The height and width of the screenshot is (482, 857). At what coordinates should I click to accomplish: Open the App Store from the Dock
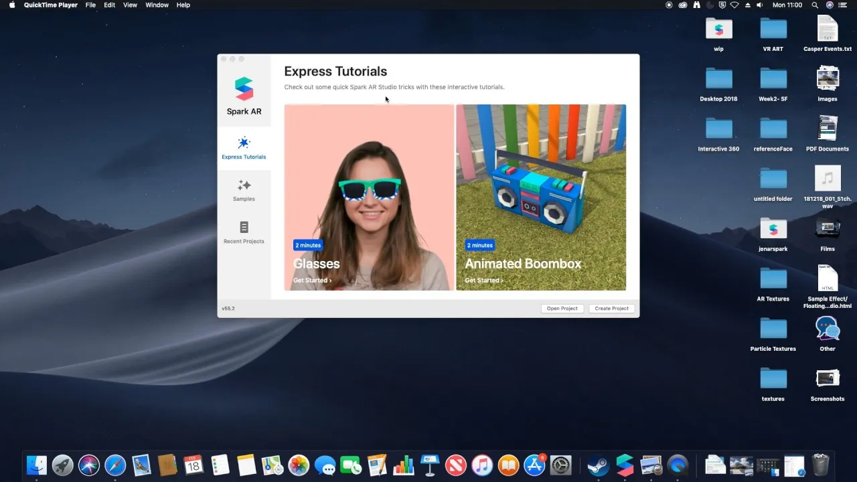click(x=534, y=465)
